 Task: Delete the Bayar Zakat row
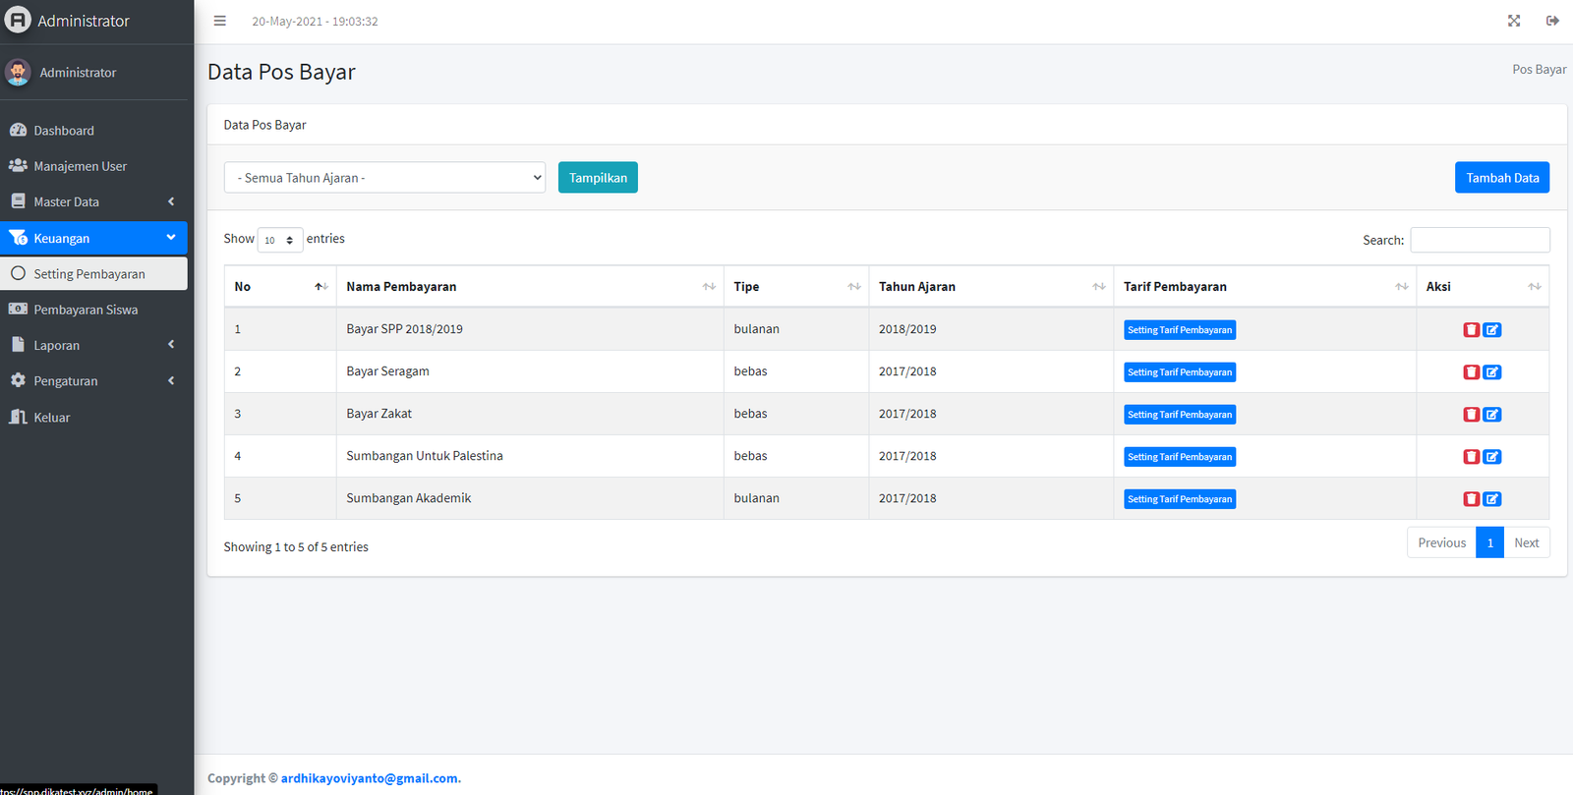coord(1471,415)
